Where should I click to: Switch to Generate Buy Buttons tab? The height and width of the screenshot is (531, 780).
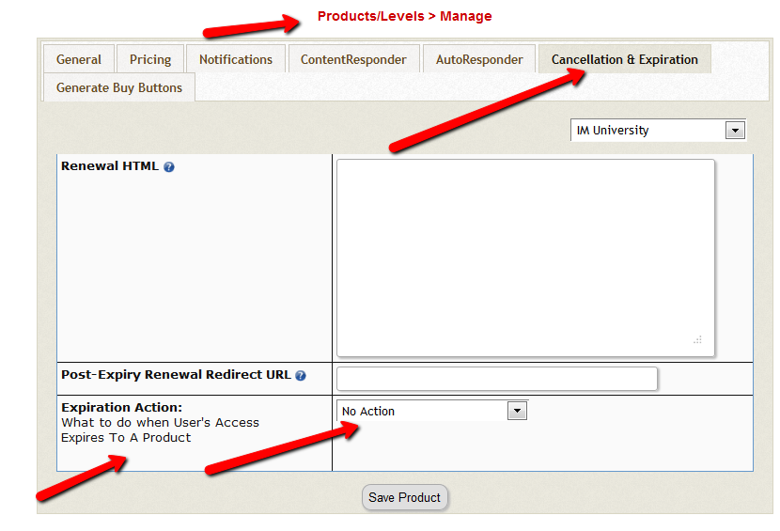(118, 87)
